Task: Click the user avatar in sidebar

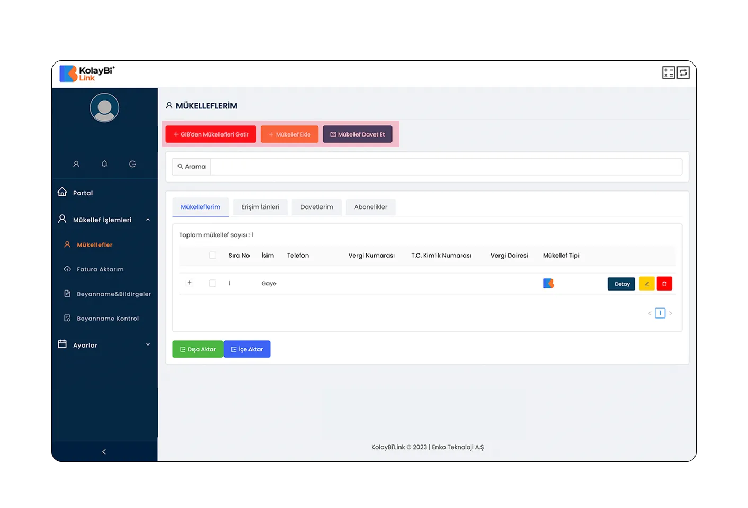Action: click(104, 107)
